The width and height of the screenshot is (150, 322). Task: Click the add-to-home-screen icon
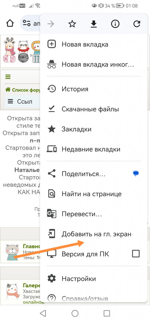52,234
